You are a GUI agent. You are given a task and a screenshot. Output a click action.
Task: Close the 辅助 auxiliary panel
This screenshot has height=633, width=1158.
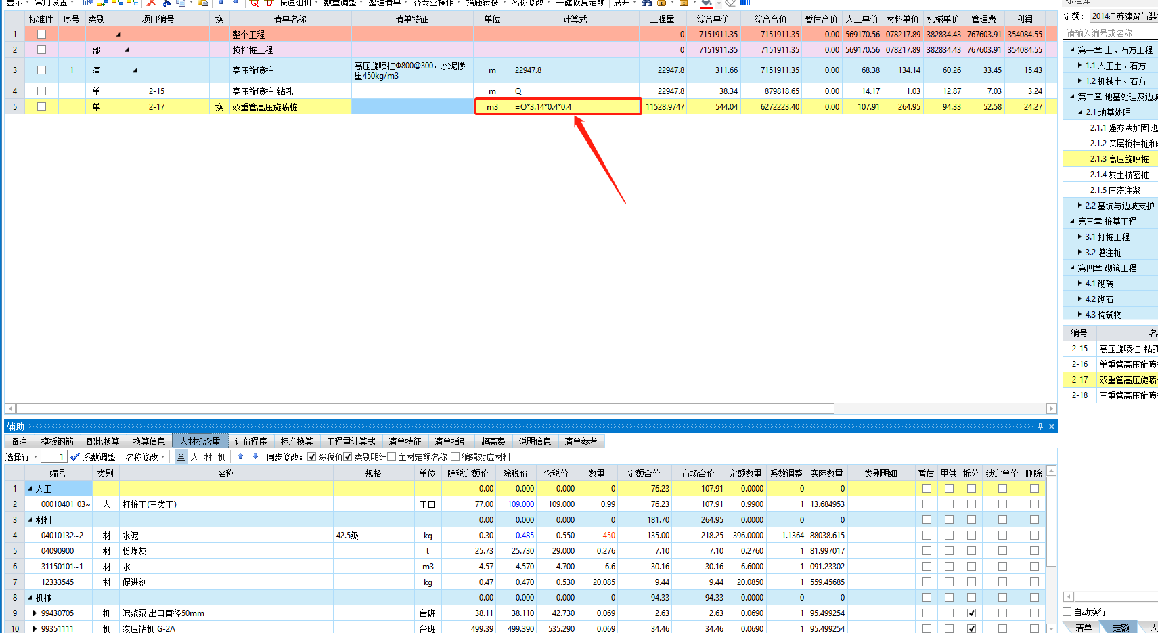[1052, 426]
